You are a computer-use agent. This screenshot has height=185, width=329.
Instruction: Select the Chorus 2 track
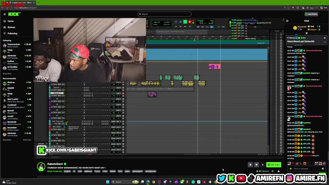[x=57, y=93]
